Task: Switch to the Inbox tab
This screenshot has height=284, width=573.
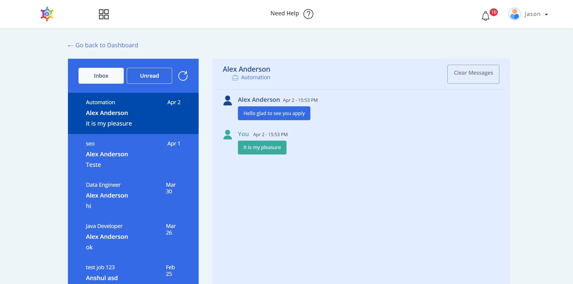Action: pyautogui.click(x=101, y=76)
